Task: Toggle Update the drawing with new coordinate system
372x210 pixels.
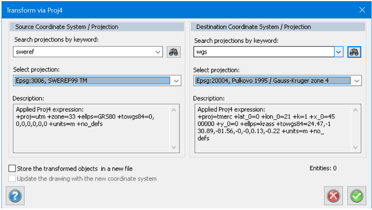Action: [13, 179]
